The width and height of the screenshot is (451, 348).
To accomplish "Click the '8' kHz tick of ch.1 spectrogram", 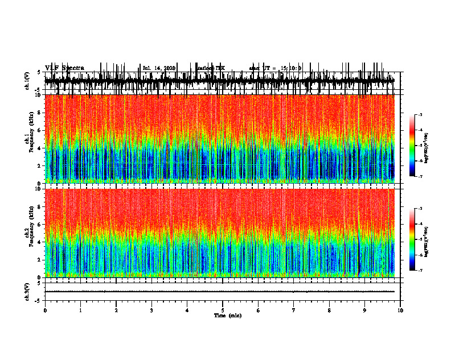I will coord(40,113).
